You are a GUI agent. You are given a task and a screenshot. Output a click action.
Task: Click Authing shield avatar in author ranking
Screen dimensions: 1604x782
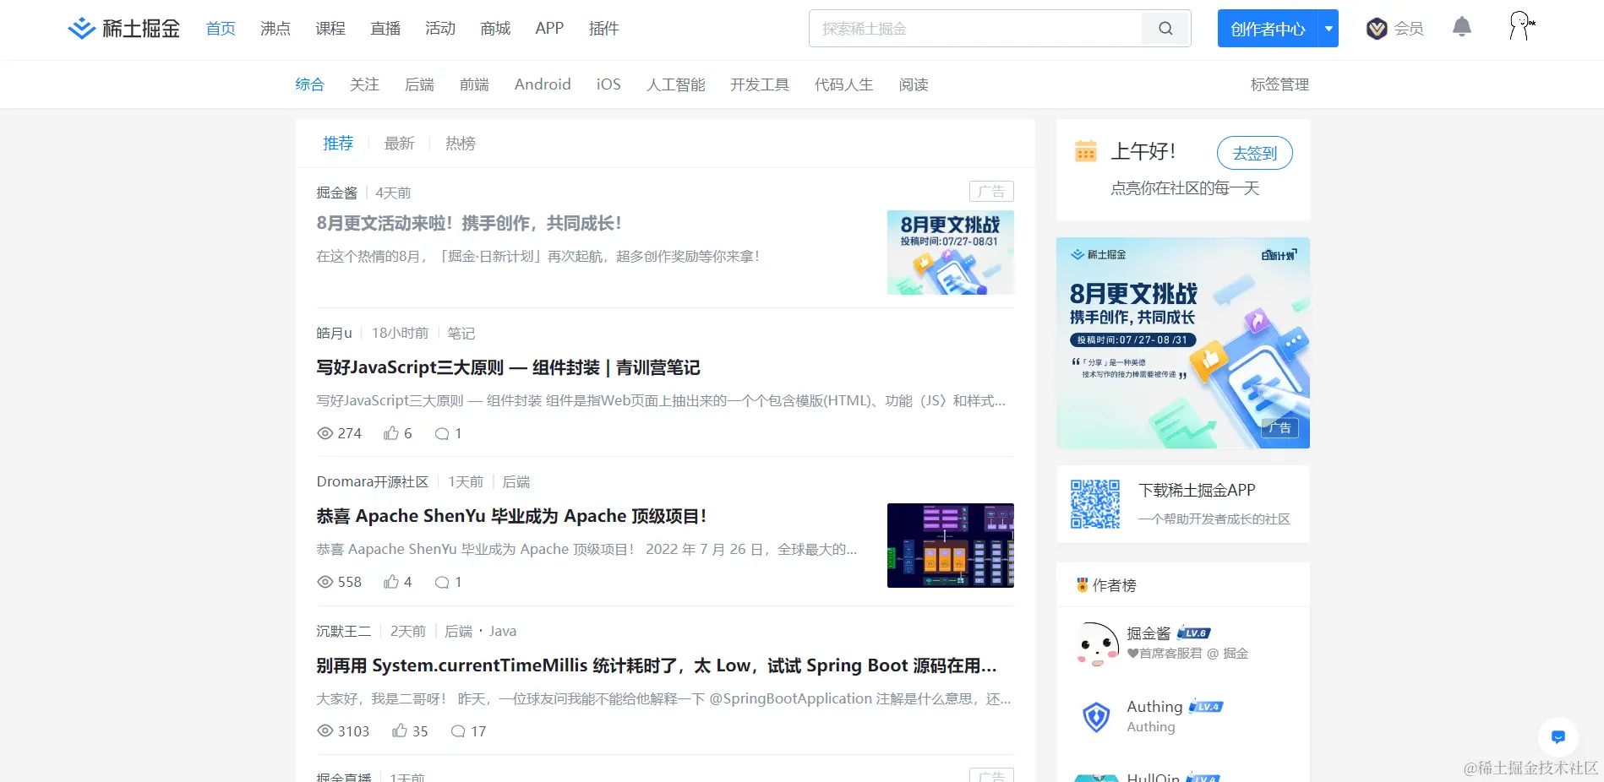coord(1096,717)
